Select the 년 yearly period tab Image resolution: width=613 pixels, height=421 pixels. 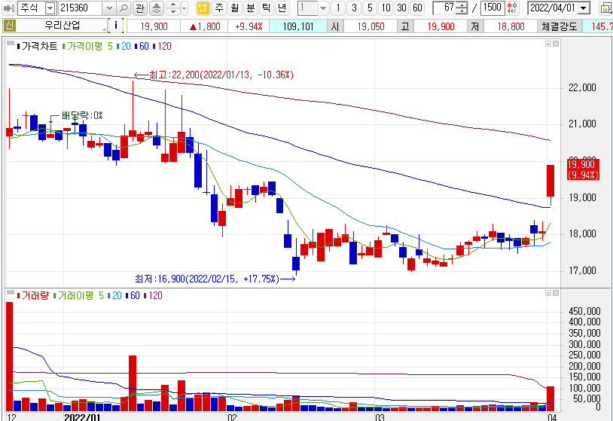pos(282,8)
